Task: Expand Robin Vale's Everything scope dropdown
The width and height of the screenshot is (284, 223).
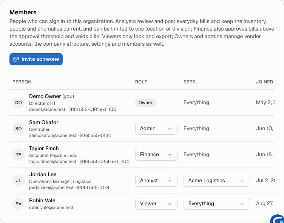Action: click(x=217, y=204)
